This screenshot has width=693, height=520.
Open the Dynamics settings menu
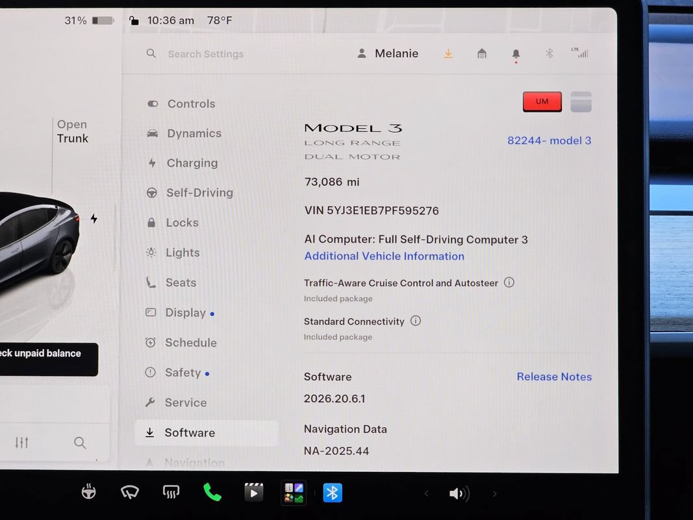[184, 133]
